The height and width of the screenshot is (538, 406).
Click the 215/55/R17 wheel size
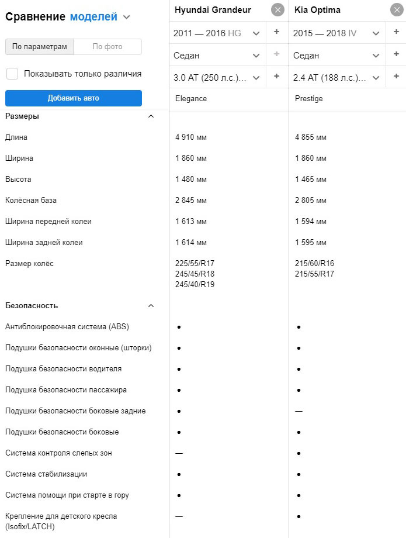click(314, 274)
